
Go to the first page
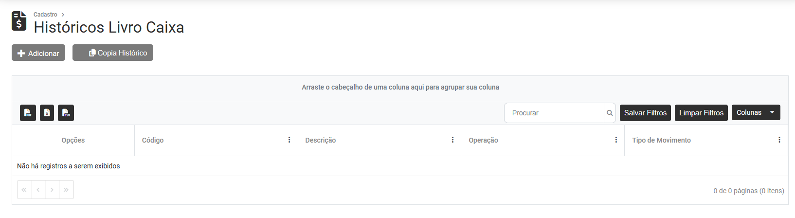24,190
